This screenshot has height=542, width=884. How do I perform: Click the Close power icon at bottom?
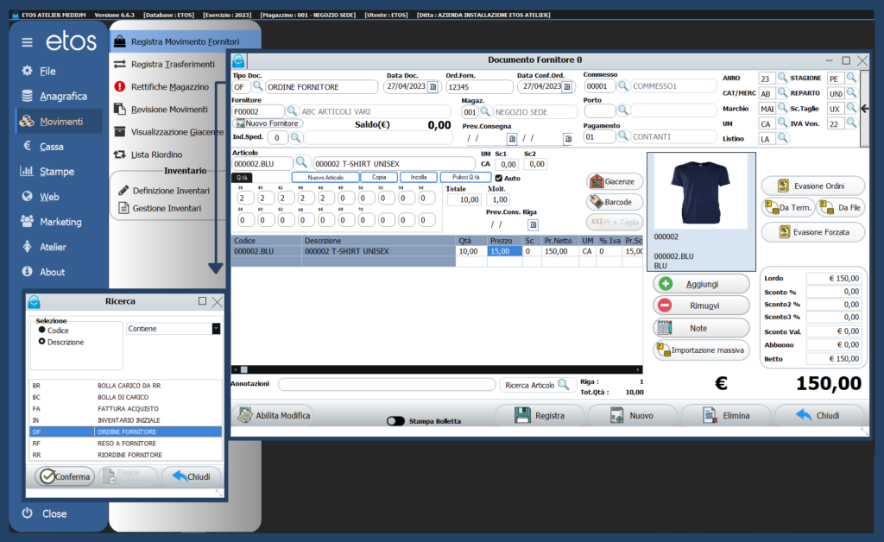[27, 514]
